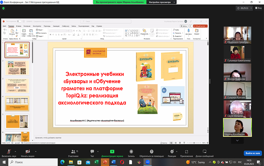Screen dimensions: 264x166
Task: Select slide 2 thumbnail in slide panel
Action: [x=17, y=67]
